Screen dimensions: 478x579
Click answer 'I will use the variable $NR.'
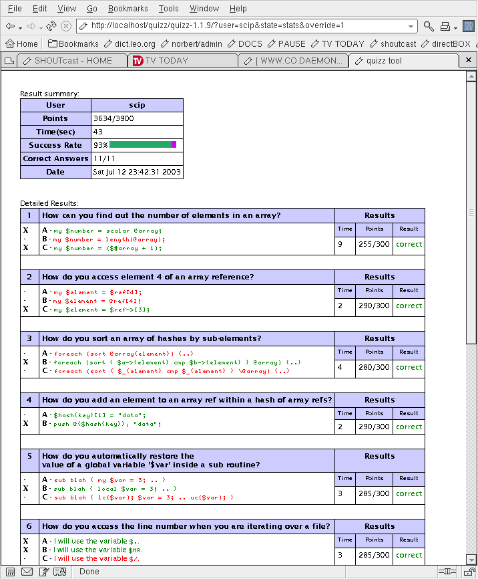(x=97, y=550)
